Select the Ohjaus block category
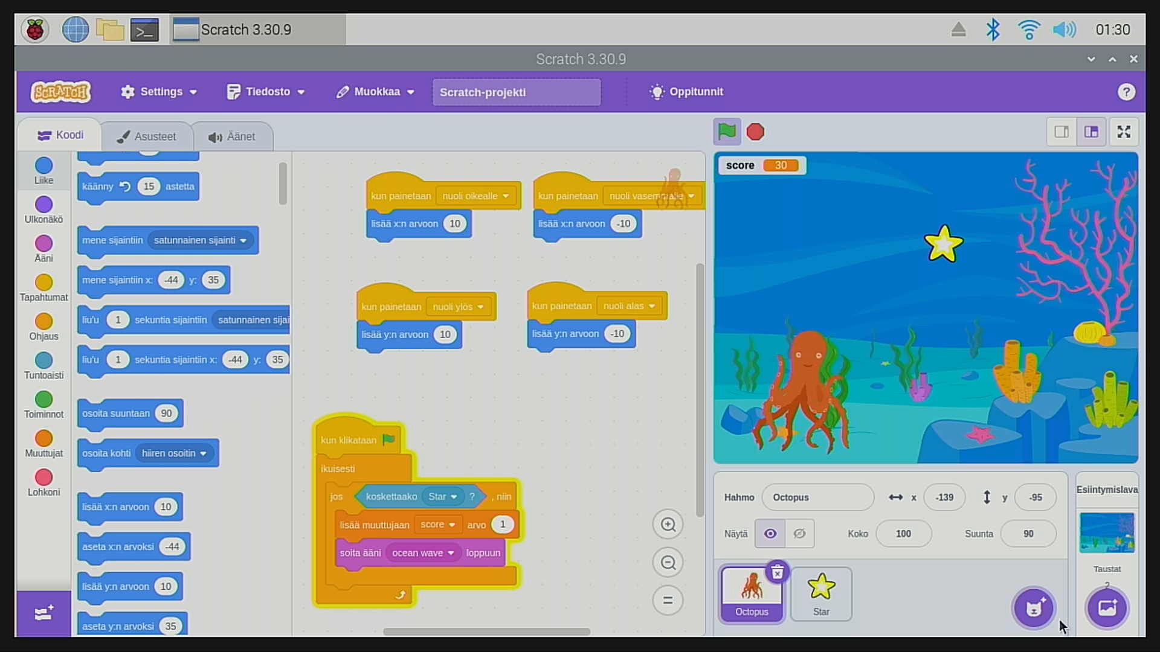 point(43,327)
